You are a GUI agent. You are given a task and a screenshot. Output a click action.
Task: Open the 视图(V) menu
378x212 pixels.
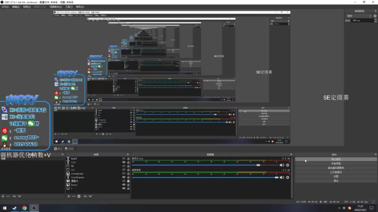pyautogui.click(x=27, y=7)
